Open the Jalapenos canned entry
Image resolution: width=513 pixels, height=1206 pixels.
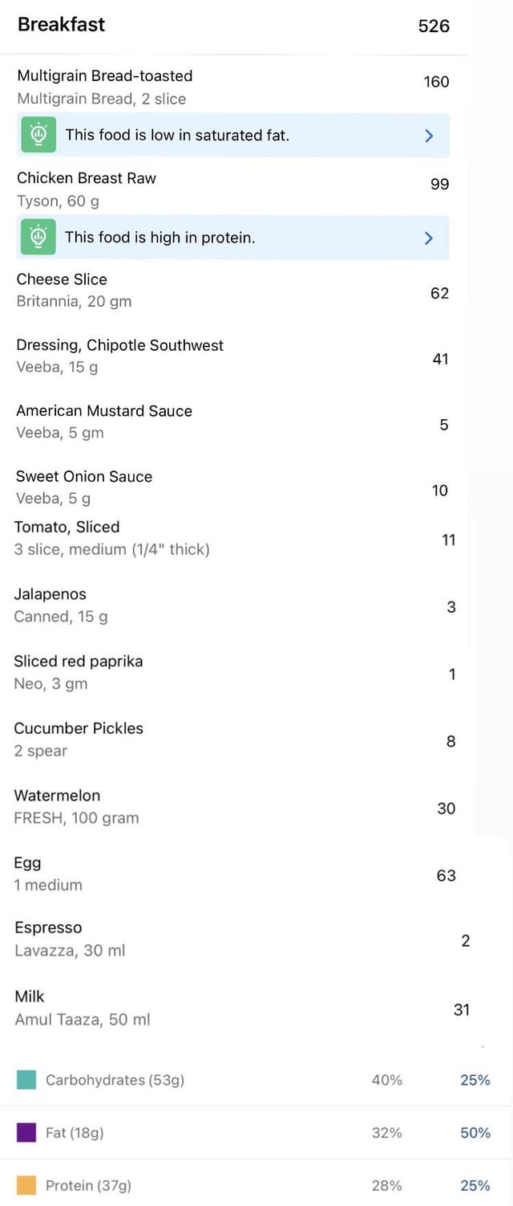[x=233, y=605]
